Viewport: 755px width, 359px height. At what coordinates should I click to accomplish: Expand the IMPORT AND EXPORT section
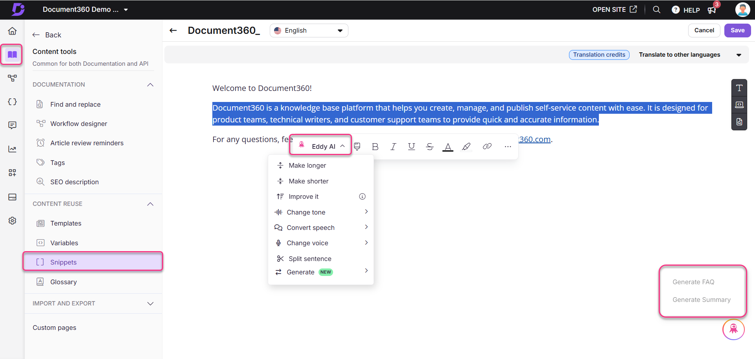tap(150, 303)
